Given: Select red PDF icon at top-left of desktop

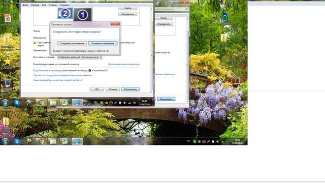Looking at the screenshot, I should 8,18.
